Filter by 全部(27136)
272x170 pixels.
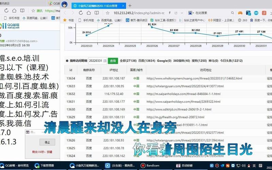click(x=128, y=61)
